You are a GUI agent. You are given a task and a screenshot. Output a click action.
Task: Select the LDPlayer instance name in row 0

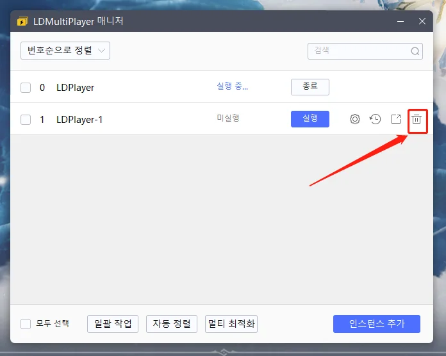click(75, 88)
